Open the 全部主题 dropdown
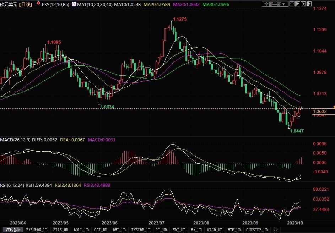This screenshot has width=335, height=233. 275,4
